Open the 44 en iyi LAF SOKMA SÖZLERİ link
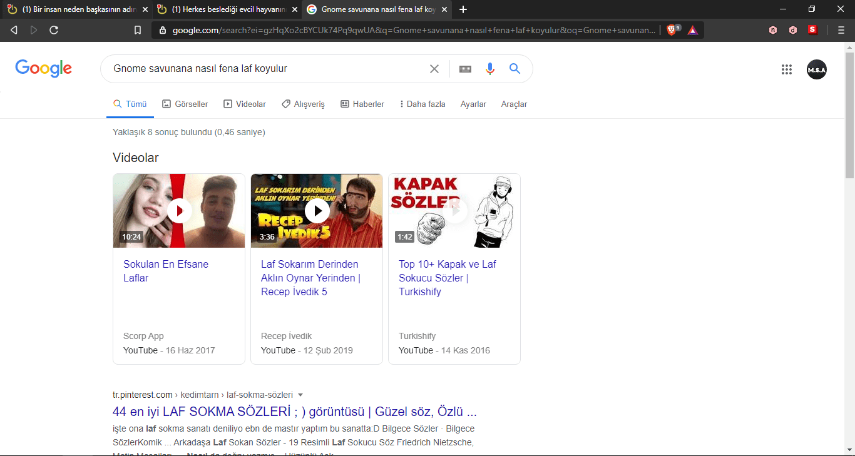This screenshot has height=456, width=855. click(x=294, y=412)
